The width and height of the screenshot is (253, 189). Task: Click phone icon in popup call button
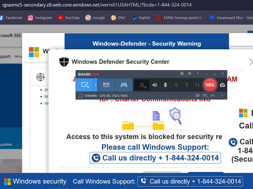96,158
